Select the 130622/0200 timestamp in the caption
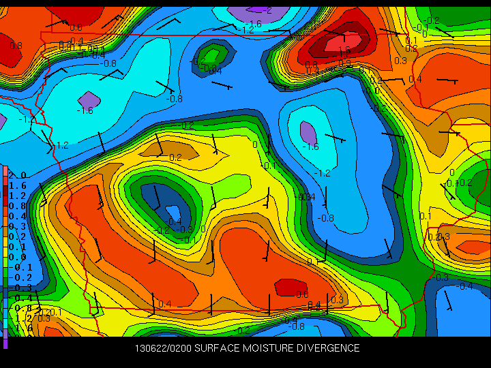This screenshot has width=491, height=368. [x=163, y=348]
